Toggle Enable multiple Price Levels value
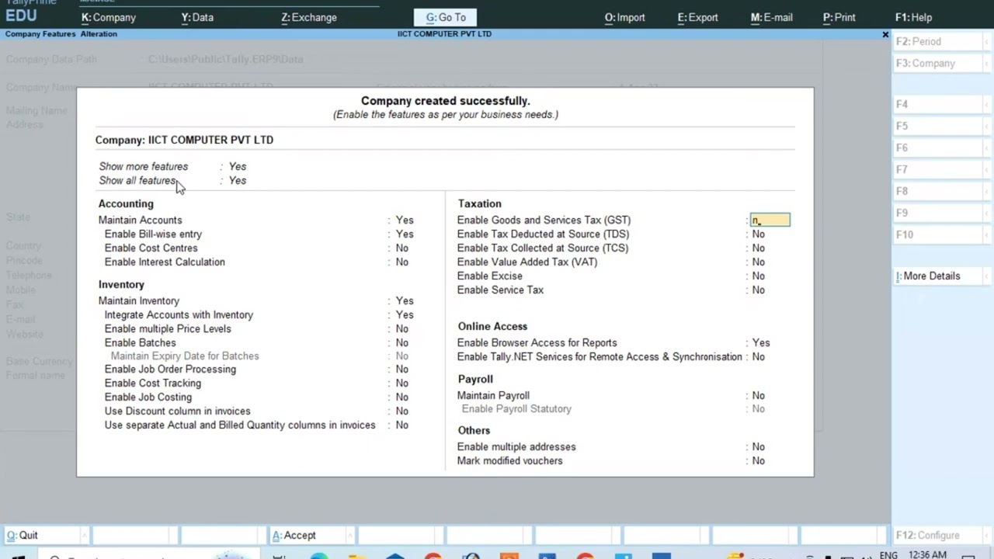This screenshot has height=559, width=994. [x=401, y=329]
